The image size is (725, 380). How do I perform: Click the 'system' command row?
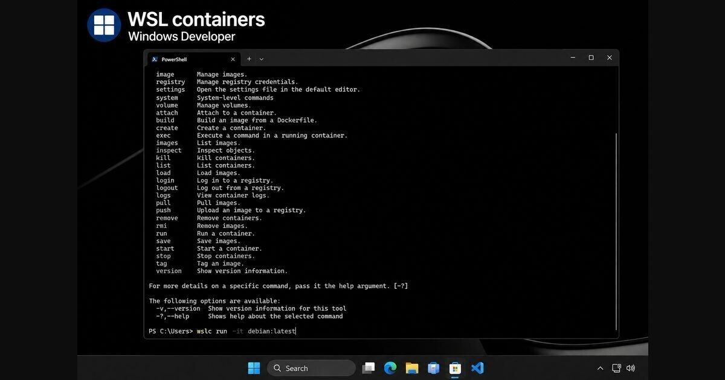214,98
